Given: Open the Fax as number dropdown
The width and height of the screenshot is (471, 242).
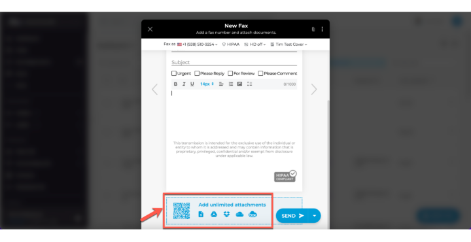Looking at the screenshot, I should [x=191, y=44].
